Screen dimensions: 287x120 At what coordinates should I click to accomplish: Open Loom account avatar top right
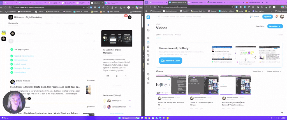coord(281,17)
